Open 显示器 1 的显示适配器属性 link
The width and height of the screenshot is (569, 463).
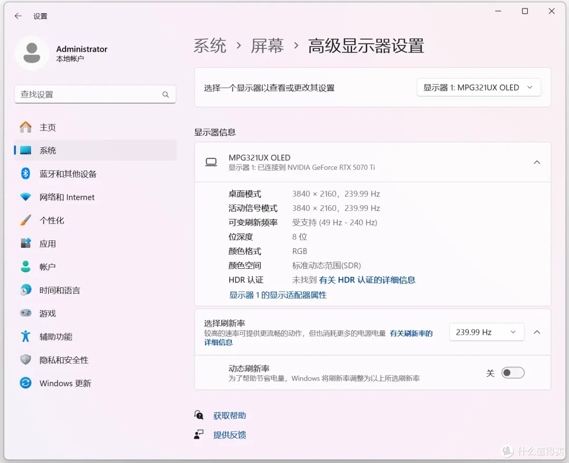(x=278, y=295)
